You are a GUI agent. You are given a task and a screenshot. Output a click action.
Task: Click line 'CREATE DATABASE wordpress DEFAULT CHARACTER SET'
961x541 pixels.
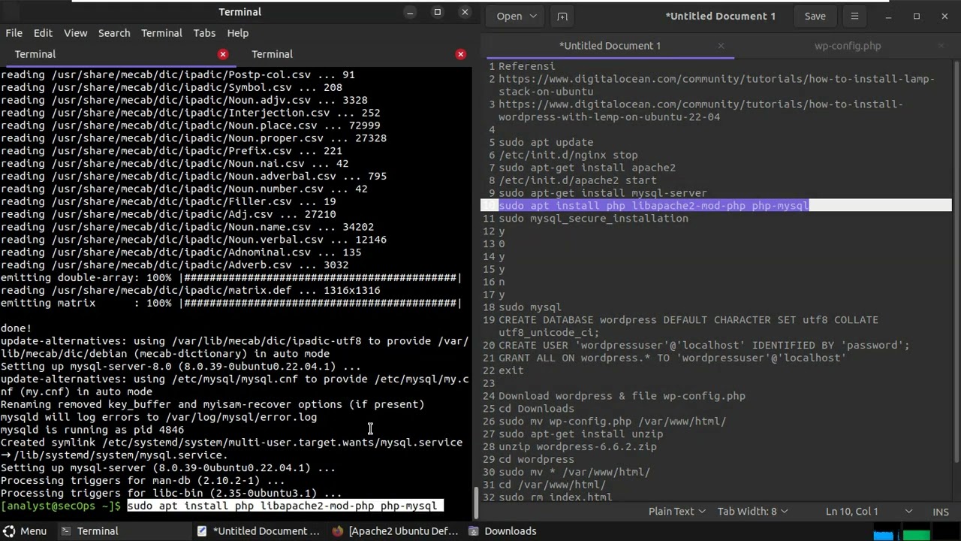688,326
